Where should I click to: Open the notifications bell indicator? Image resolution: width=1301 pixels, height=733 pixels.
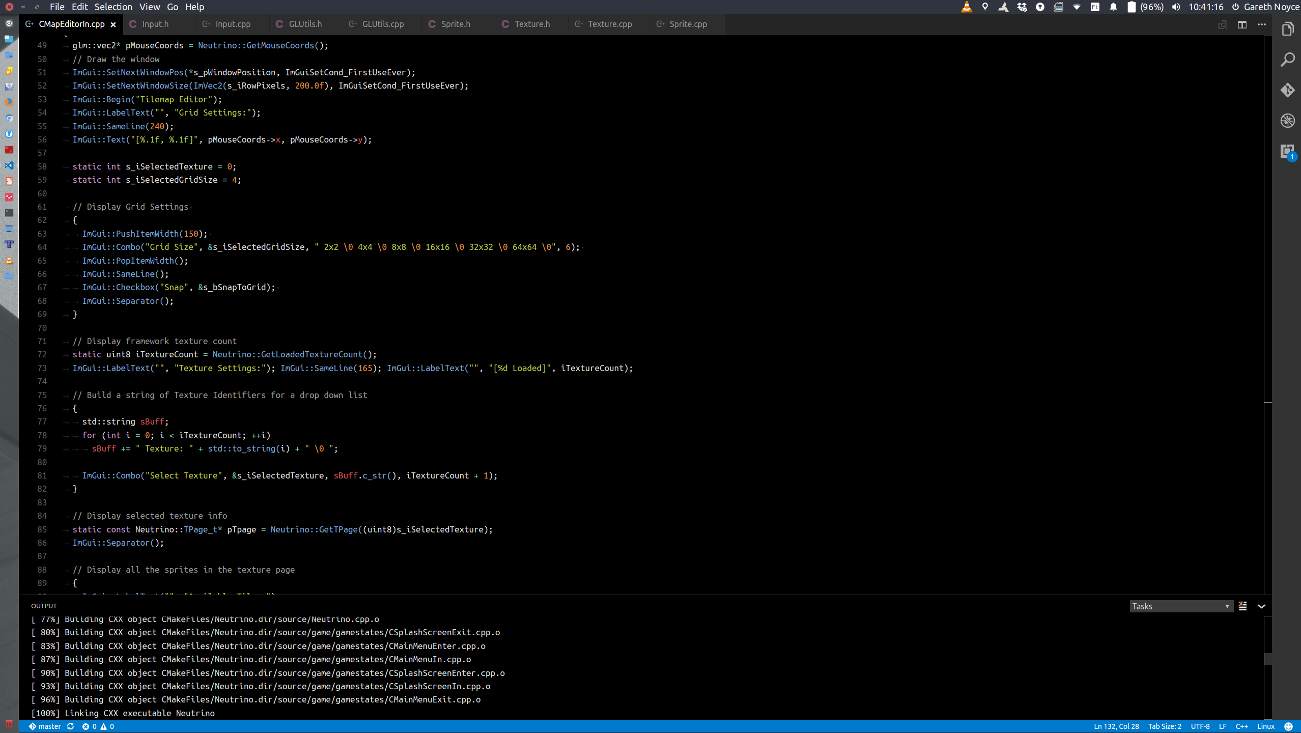coord(1113,7)
